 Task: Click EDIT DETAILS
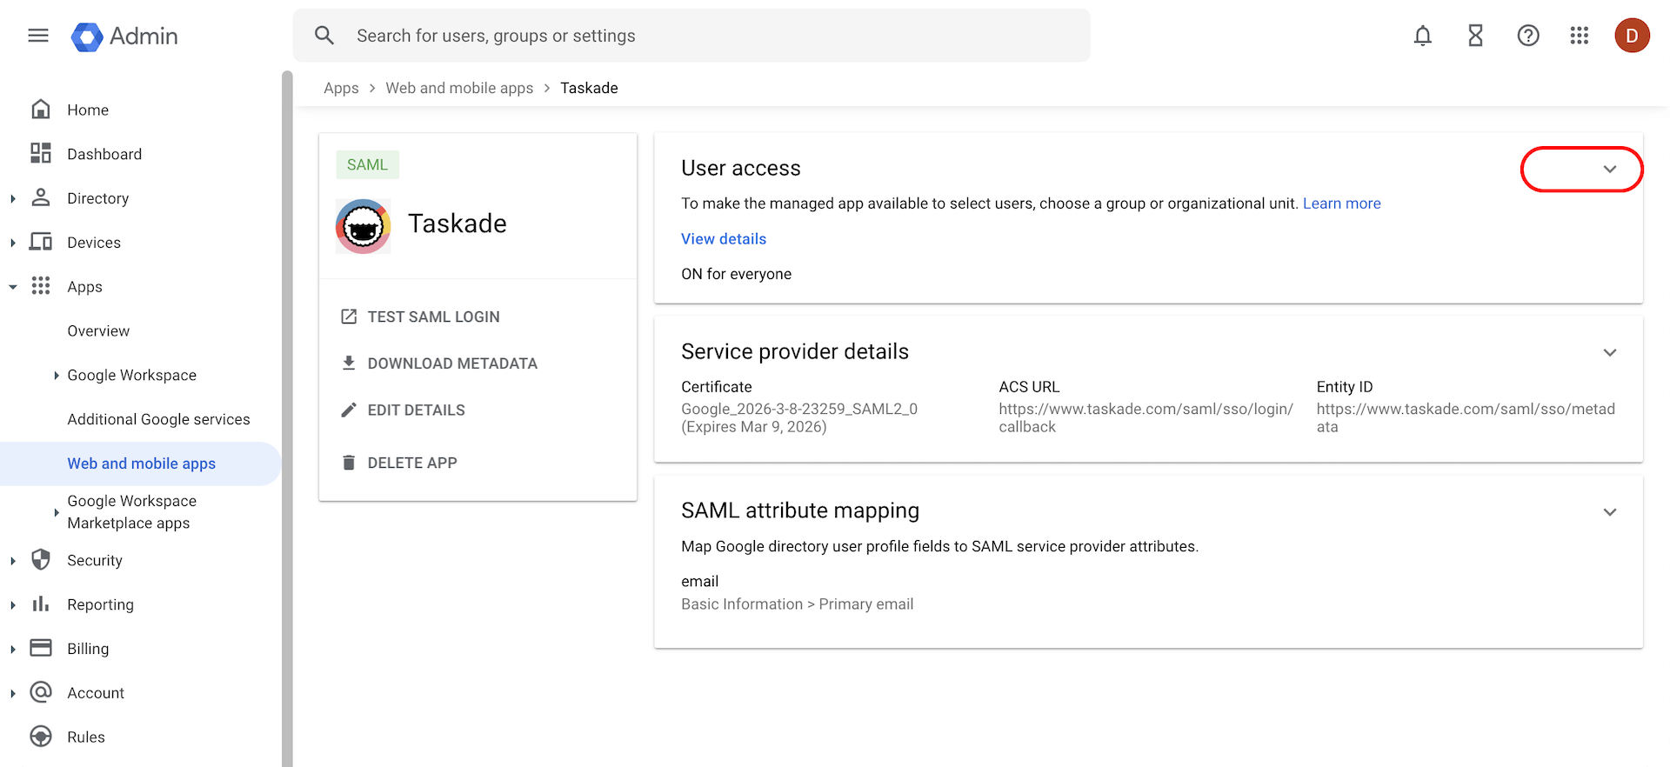[x=416, y=410]
